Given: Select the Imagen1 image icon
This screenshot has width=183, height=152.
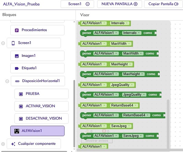Looking at the screenshot, I should [17, 56].
